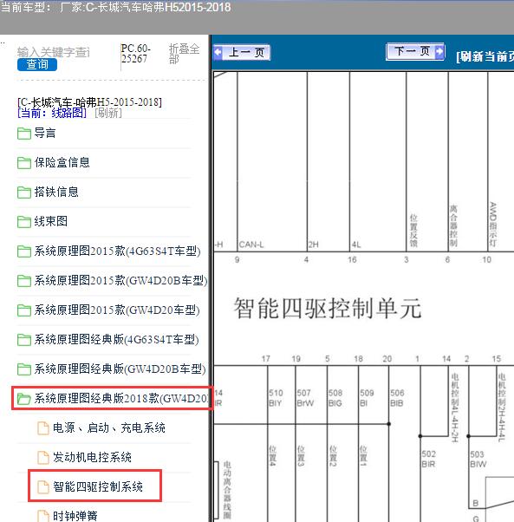Image resolution: width=514 pixels, height=522 pixels.
Task: Click document icon beside 时钟弹簧
Action: click(43, 516)
